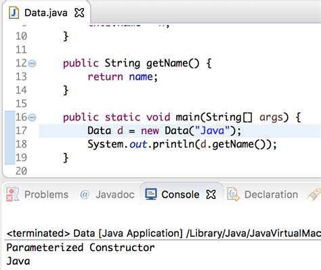Click the terminated Data launch description text
Viewport: 321px width, 270px height.
(164, 233)
